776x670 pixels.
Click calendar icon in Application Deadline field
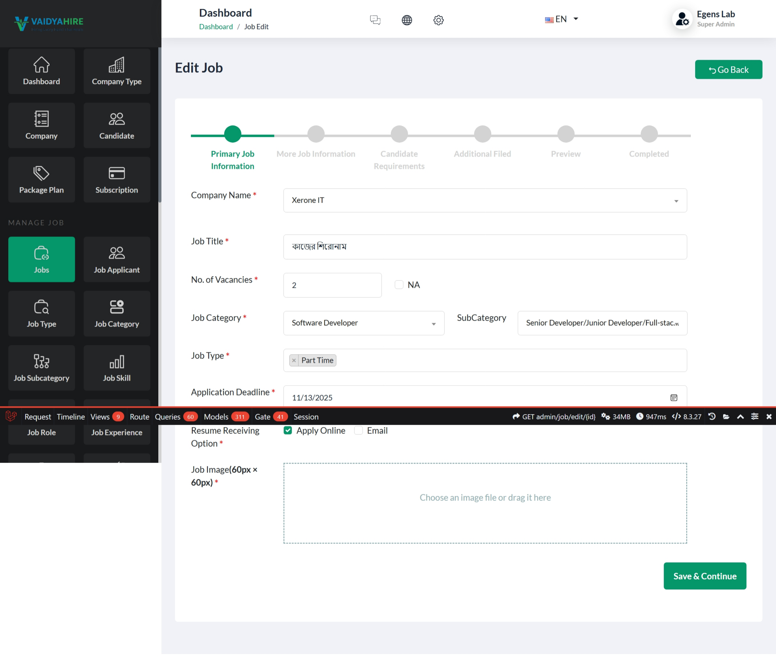coord(673,397)
